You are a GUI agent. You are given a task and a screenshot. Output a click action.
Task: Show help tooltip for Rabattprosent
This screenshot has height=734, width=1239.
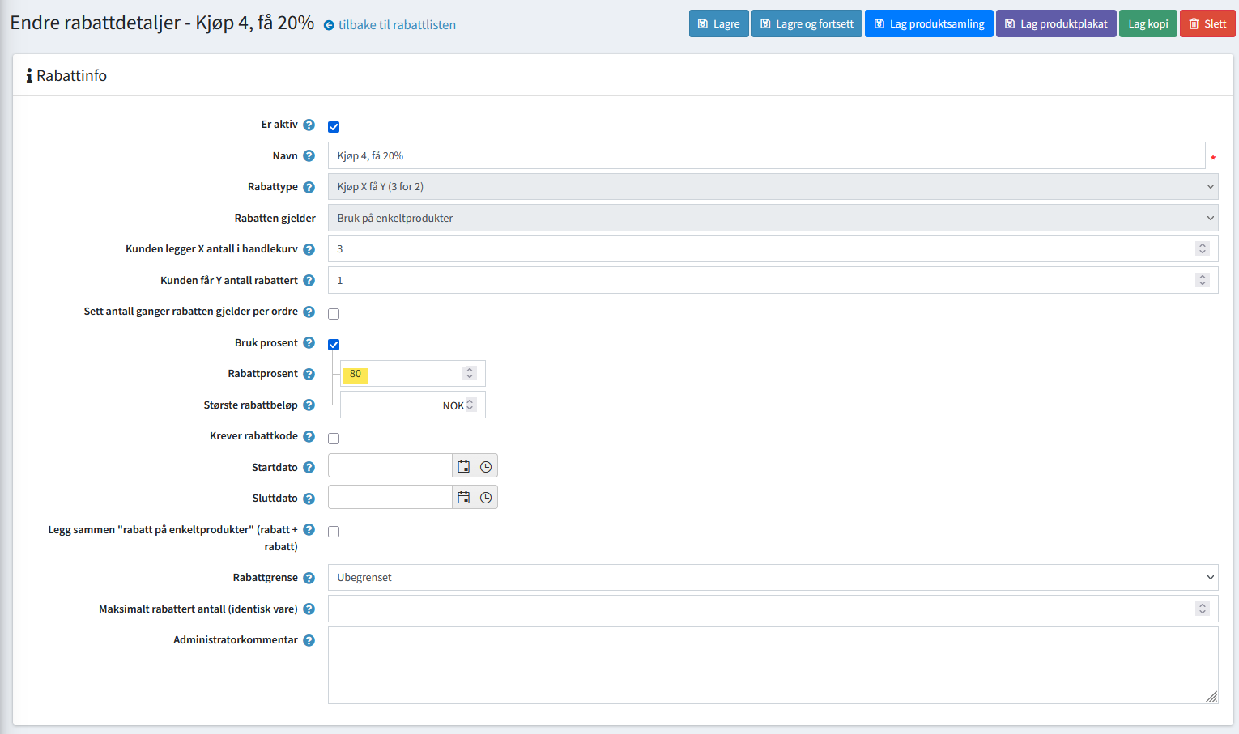[x=309, y=374]
